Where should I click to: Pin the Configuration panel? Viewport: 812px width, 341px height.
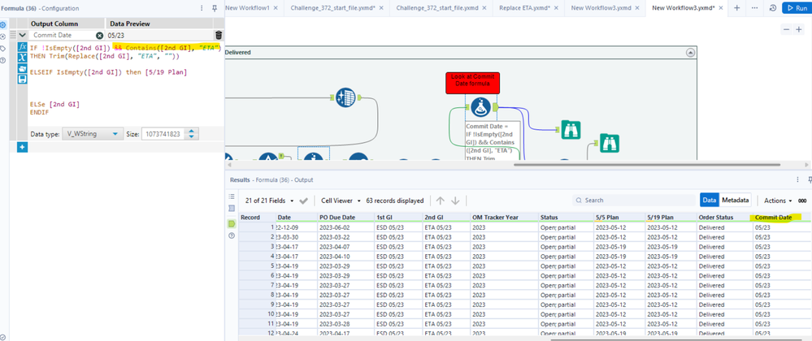click(215, 8)
